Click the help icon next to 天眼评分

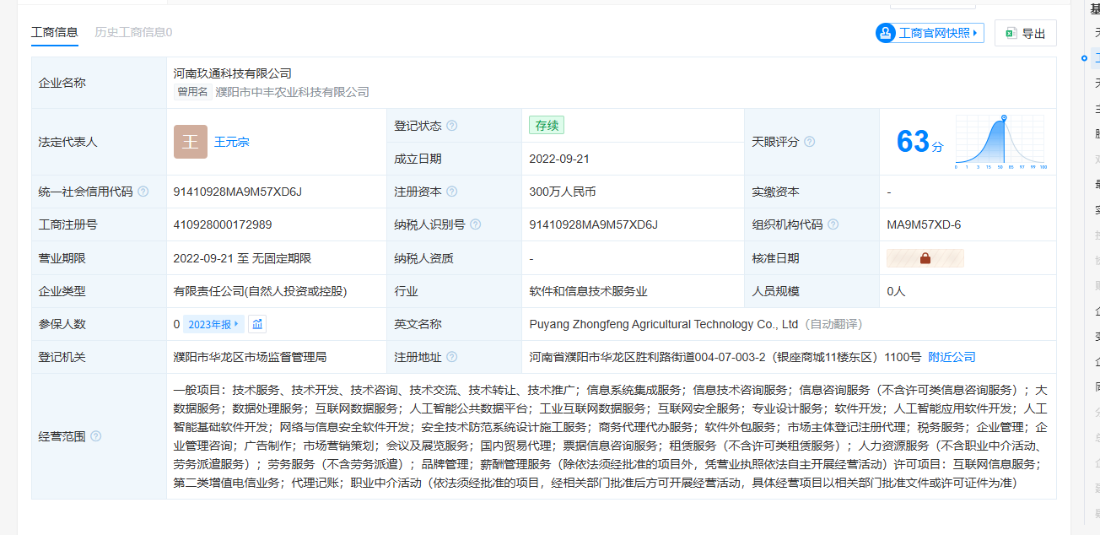[x=810, y=142]
